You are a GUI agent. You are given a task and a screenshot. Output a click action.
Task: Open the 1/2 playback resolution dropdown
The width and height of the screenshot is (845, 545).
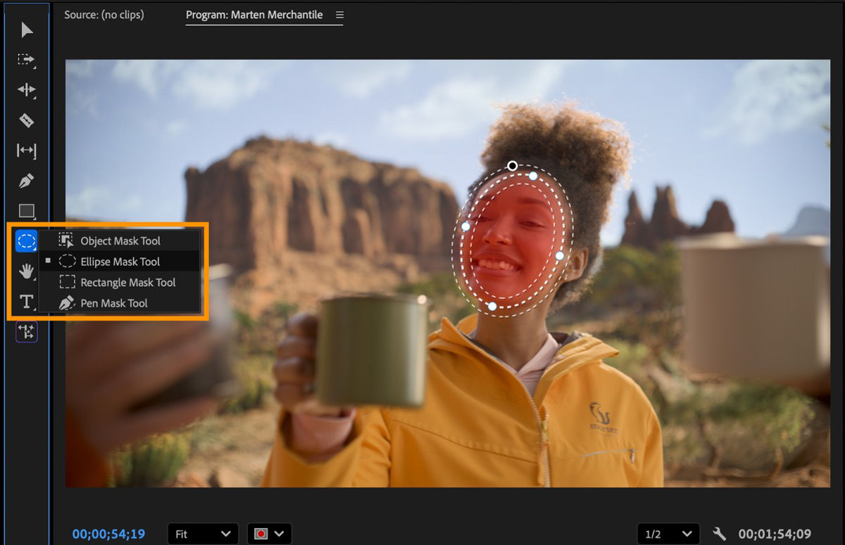(668, 534)
